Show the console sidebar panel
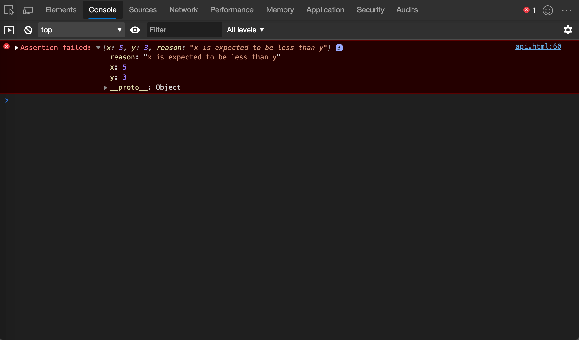This screenshot has width=579, height=340. pos(9,30)
